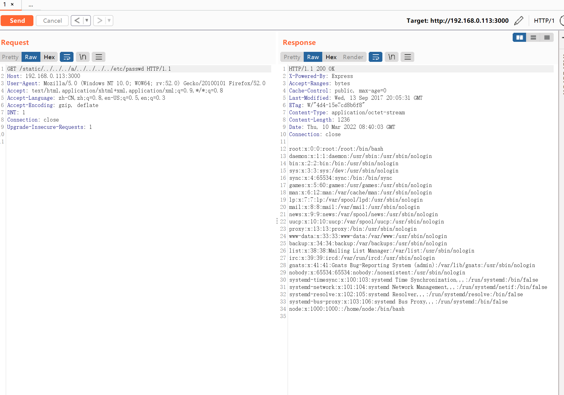This screenshot has width=564, height=395.
Task: Click the Upgrade-Insecure-Requests header
Action: 50,127
